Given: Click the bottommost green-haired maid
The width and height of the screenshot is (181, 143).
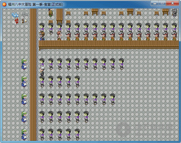Looking at the screenshot, I should point(24,134).
